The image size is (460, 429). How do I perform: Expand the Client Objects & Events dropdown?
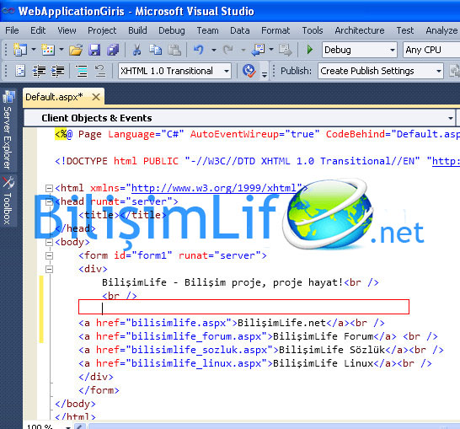click(451, 118)
